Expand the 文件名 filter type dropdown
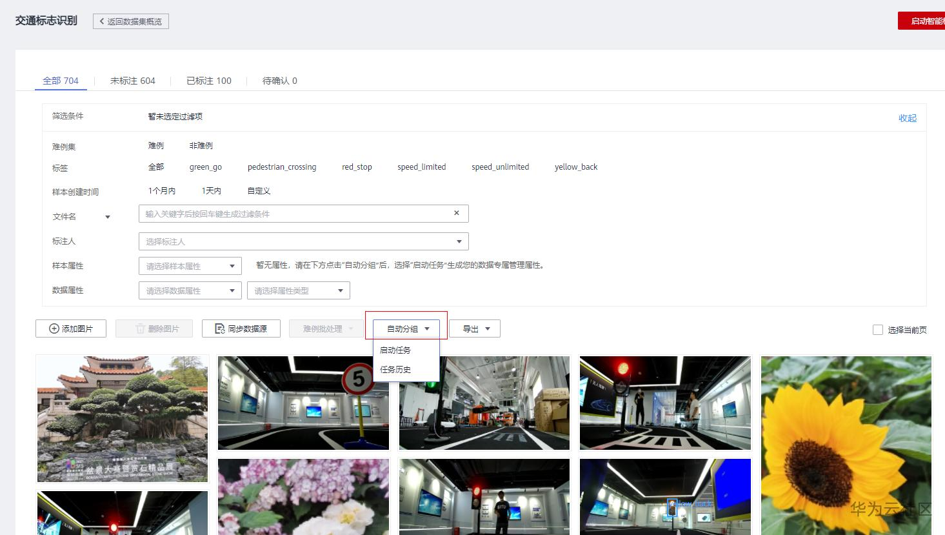945x535 pixels. click(108, 216)
